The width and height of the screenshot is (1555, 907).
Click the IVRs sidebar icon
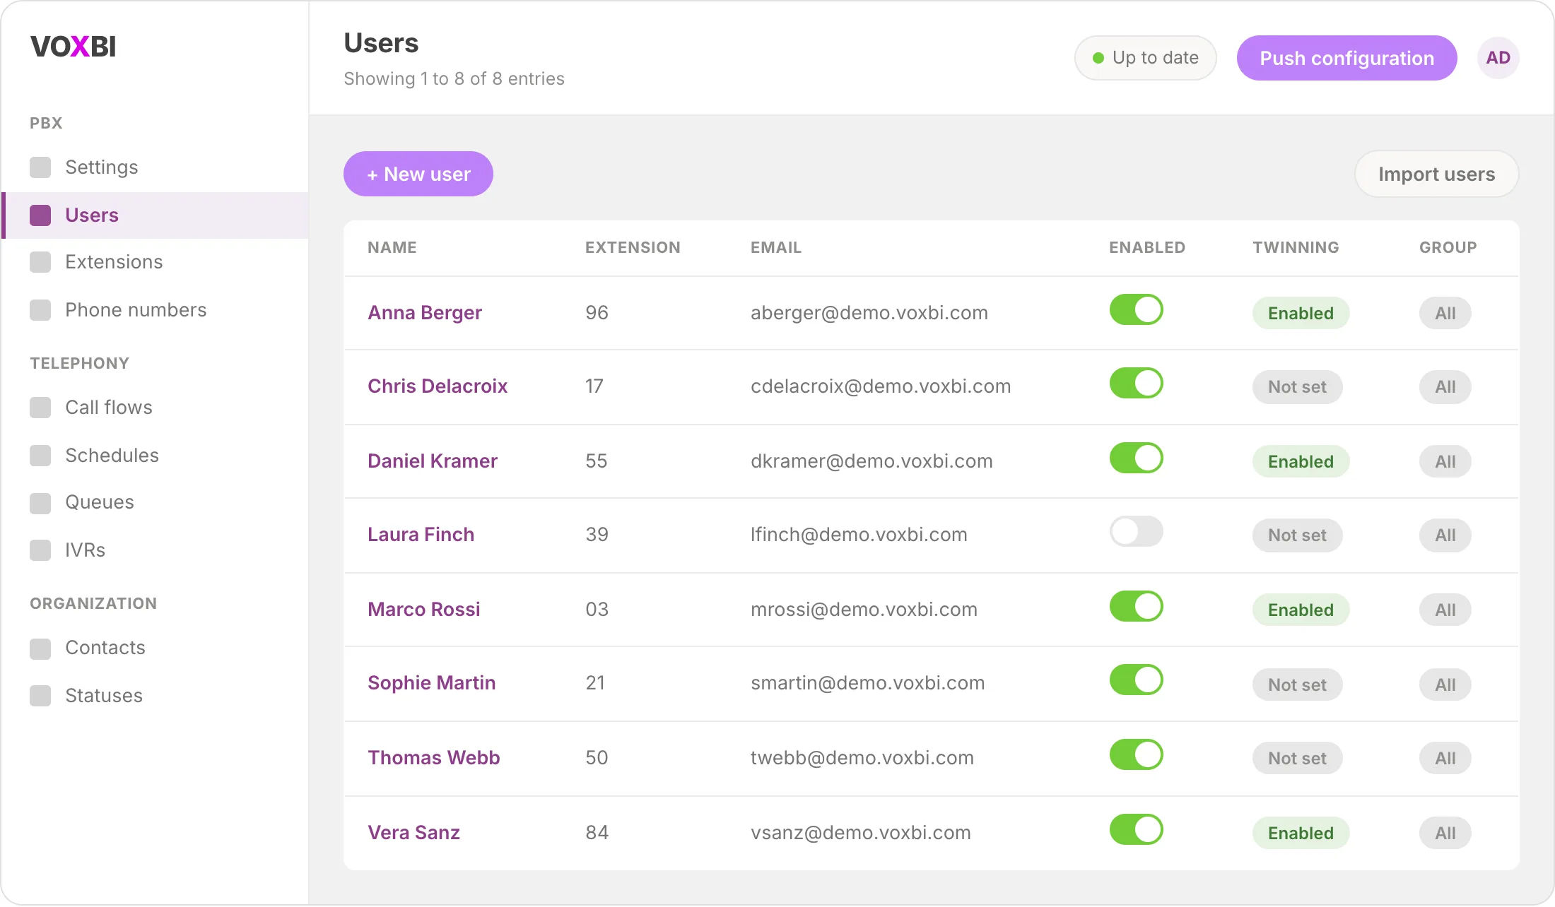(40, 550)
